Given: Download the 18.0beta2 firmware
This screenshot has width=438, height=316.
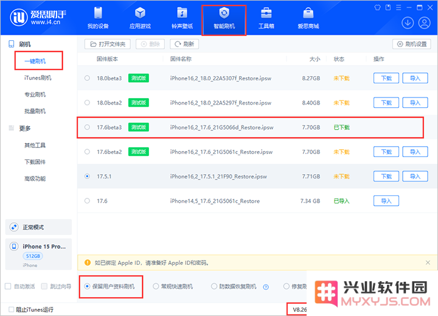Looking at the screenshot, I should (386, 103).
